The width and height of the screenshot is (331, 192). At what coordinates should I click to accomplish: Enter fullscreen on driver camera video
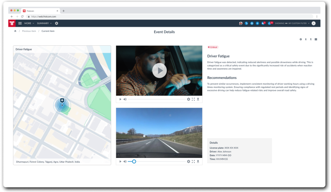pos(193,99)
